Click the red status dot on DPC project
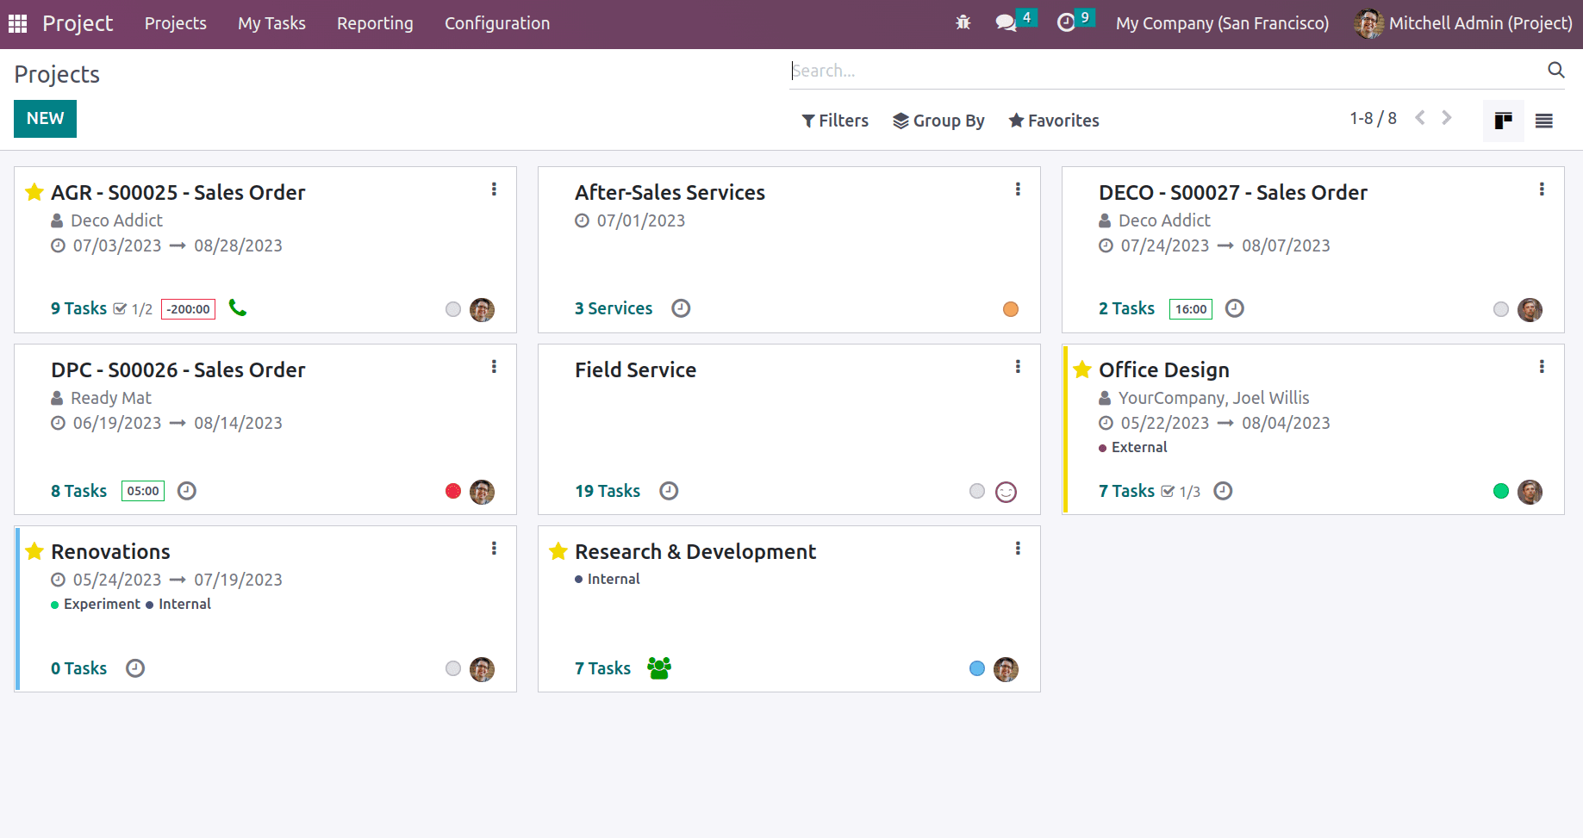This screenshot has height=838, width=1583. coord(453,491)
